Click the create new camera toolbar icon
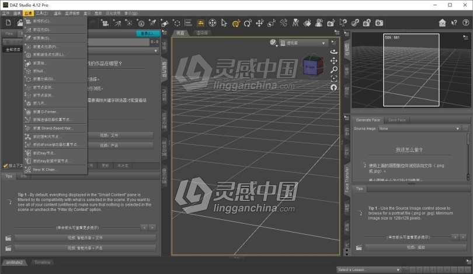Viewport: 473px width, 274px height. pyautogui.click(x=105, y=23)
